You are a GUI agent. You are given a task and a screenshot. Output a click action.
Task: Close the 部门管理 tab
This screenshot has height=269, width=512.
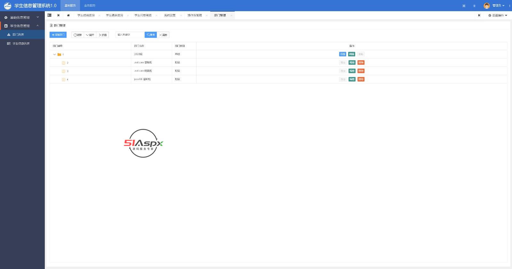click(x=231, y=15)
